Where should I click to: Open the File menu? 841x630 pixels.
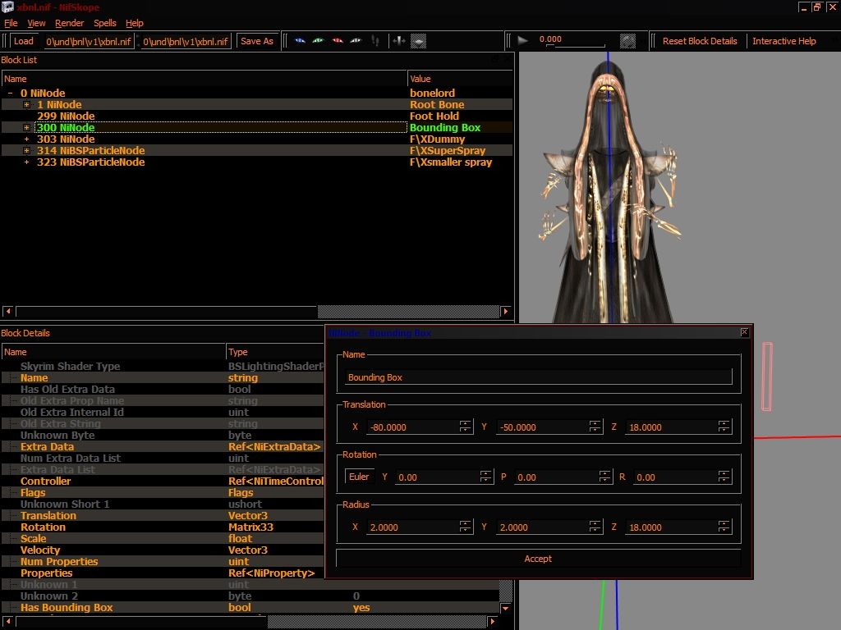click(11, 23)
